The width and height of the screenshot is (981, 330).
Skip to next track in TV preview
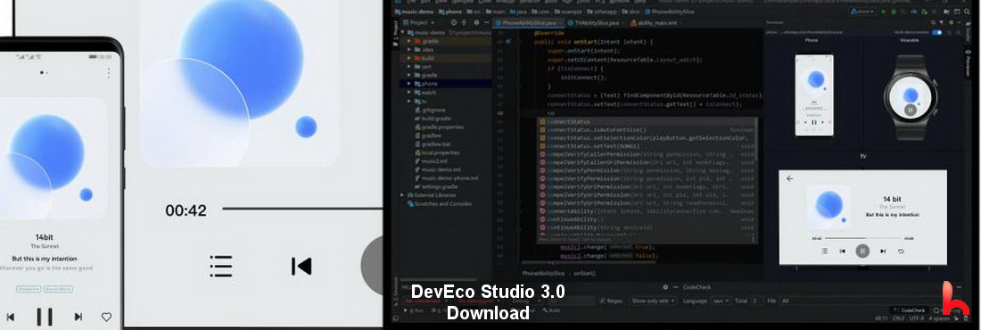[x=883, y=251]
